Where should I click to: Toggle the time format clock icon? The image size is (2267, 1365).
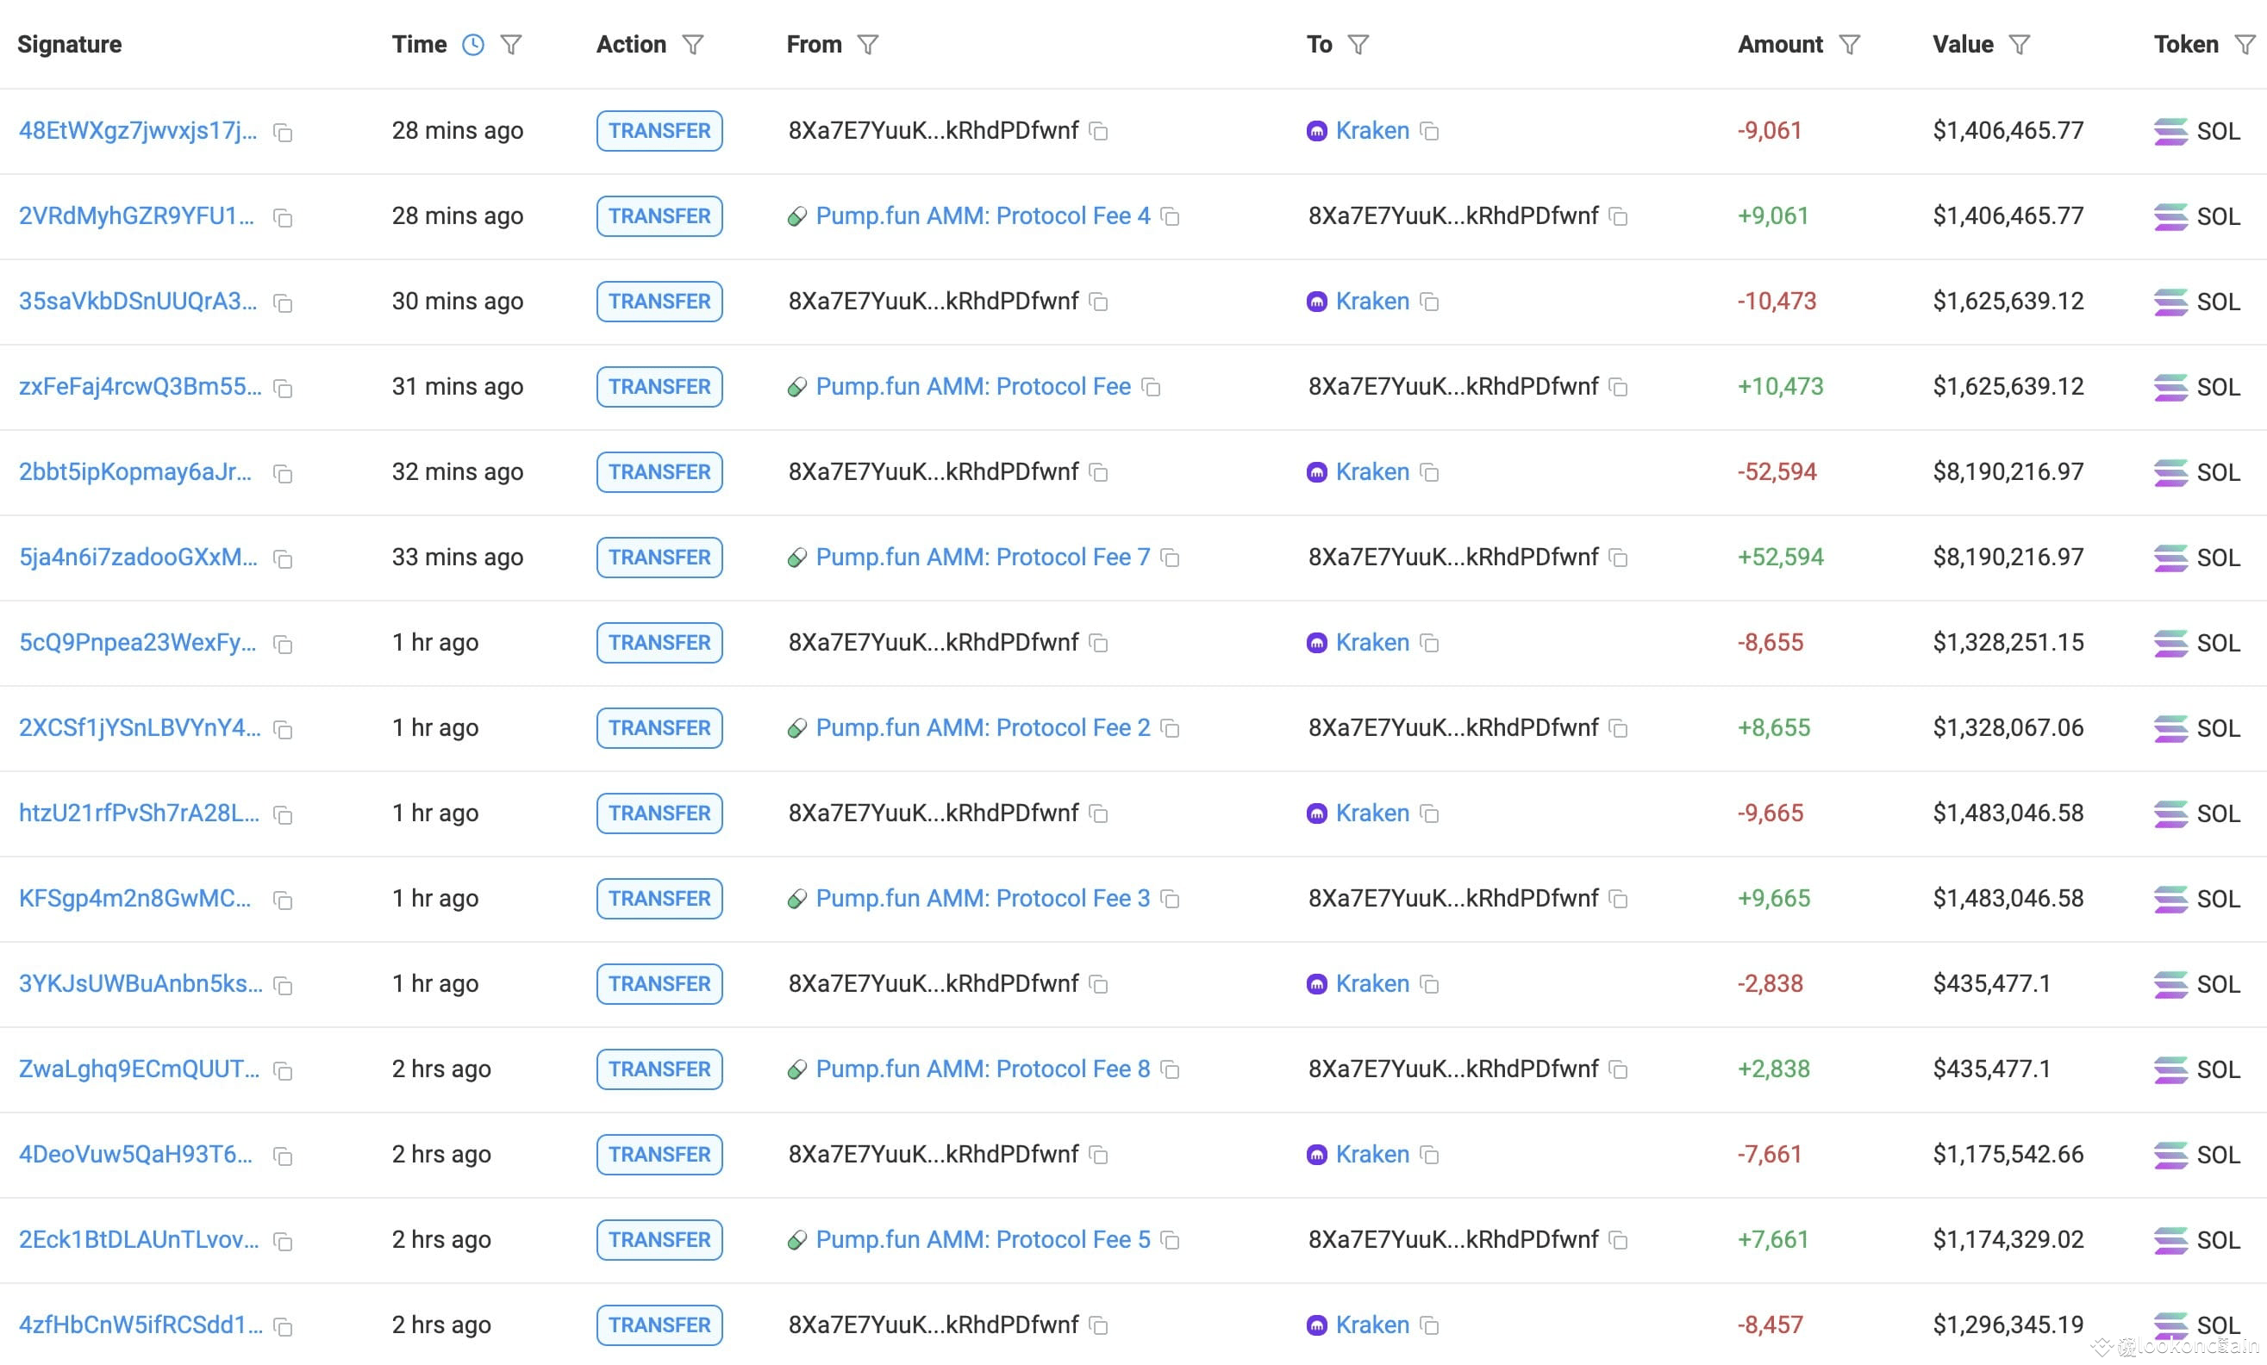[473, 44]
